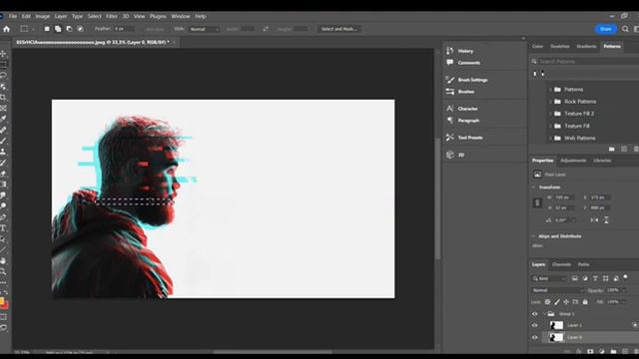This screenshot has height=359, width=639.
Task: Click the Share button
Action: [606, 29]
